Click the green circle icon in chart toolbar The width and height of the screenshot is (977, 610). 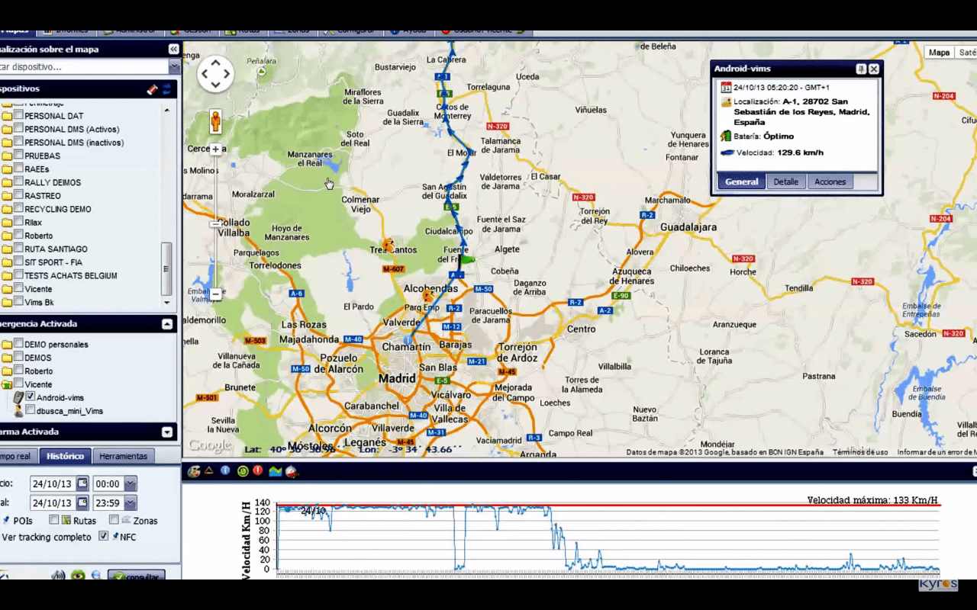click(x=243, y=471)
